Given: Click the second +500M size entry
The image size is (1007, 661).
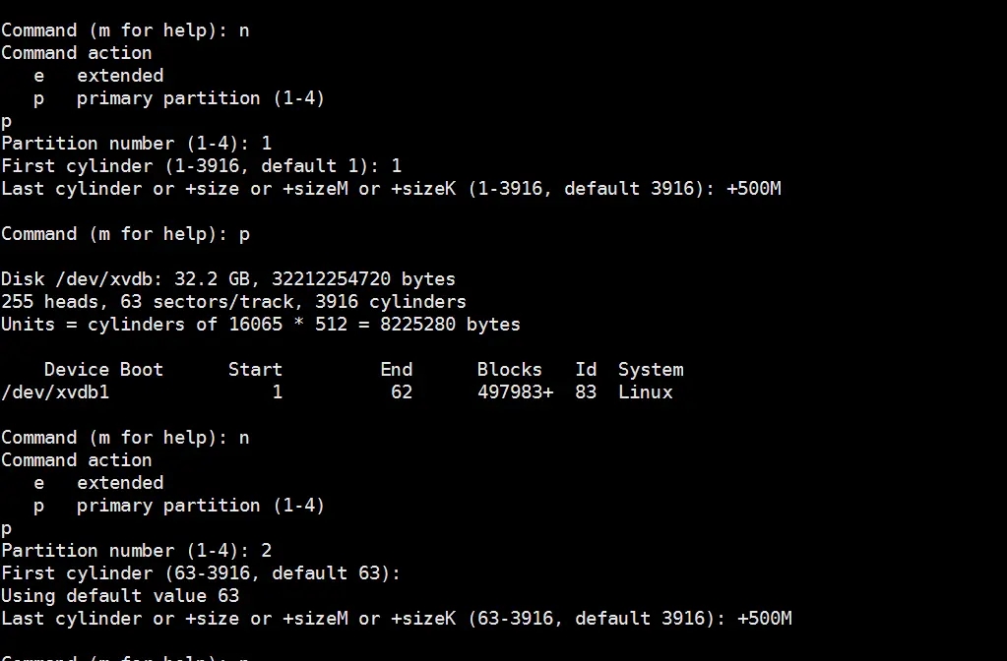Looking at the screenshot, I should [765, 618].
